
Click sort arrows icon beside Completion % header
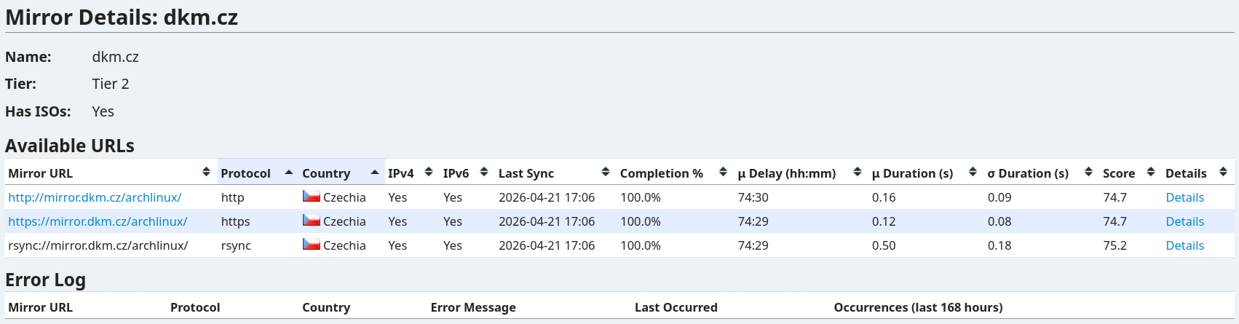click(723, 173)
